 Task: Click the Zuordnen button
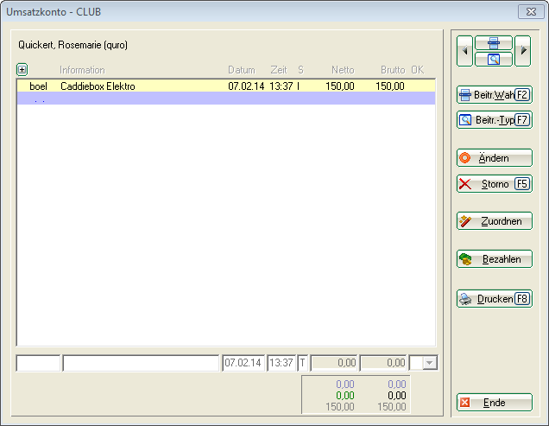[495, 221]
